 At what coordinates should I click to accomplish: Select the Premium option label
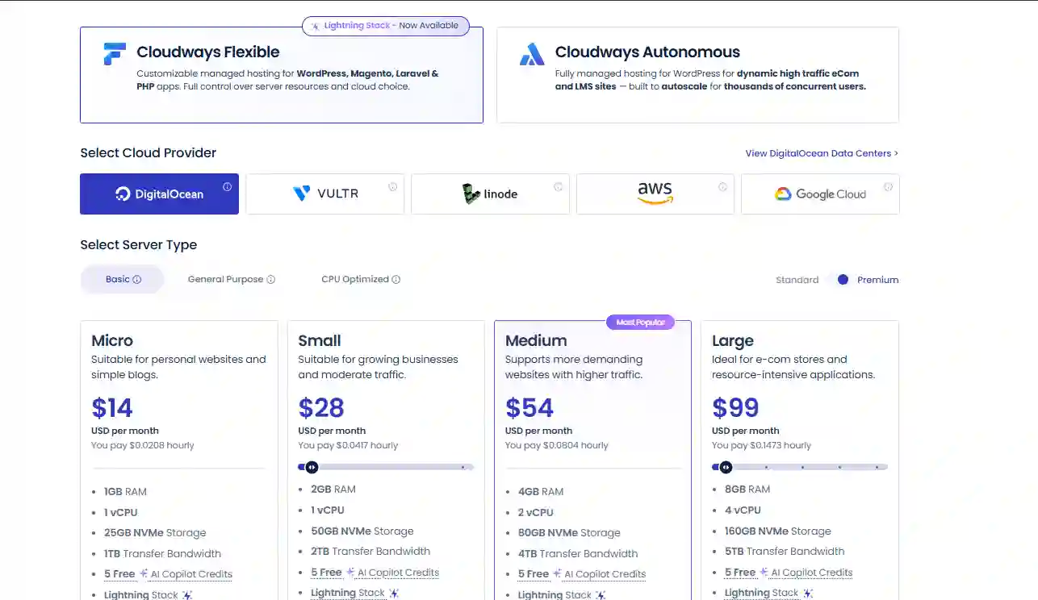877,280
